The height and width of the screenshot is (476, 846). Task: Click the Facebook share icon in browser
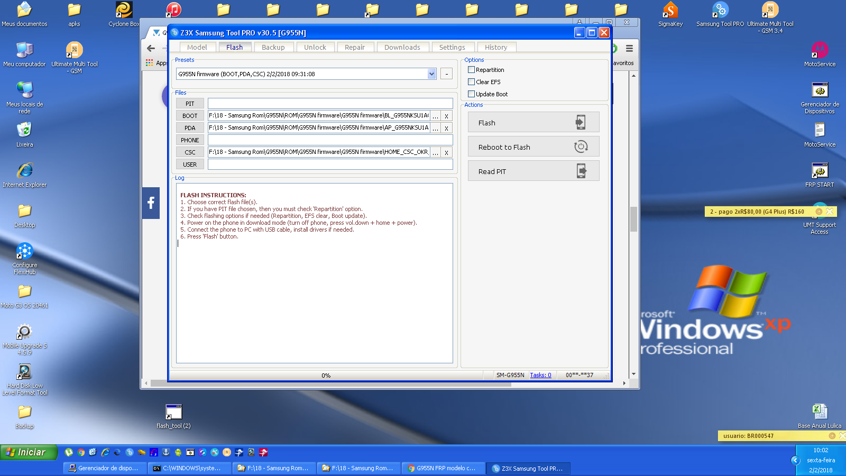coord(151,203)
